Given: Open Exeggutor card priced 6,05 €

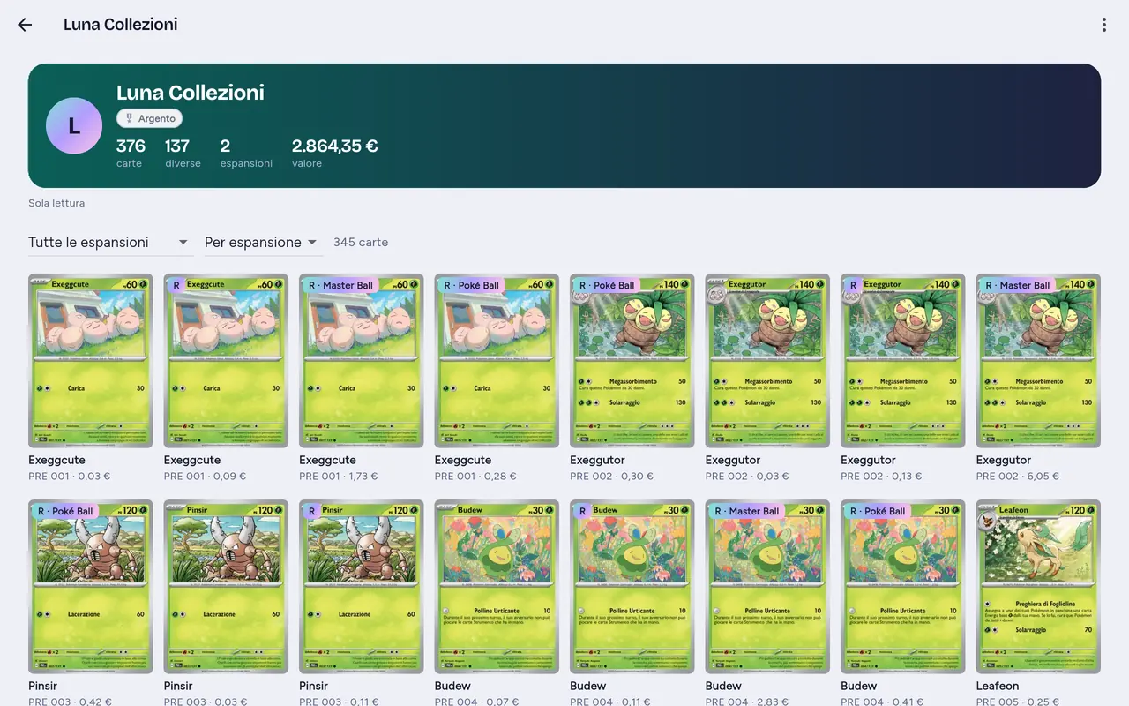Looking at the screenshot, I should [x=1038, y=361].
